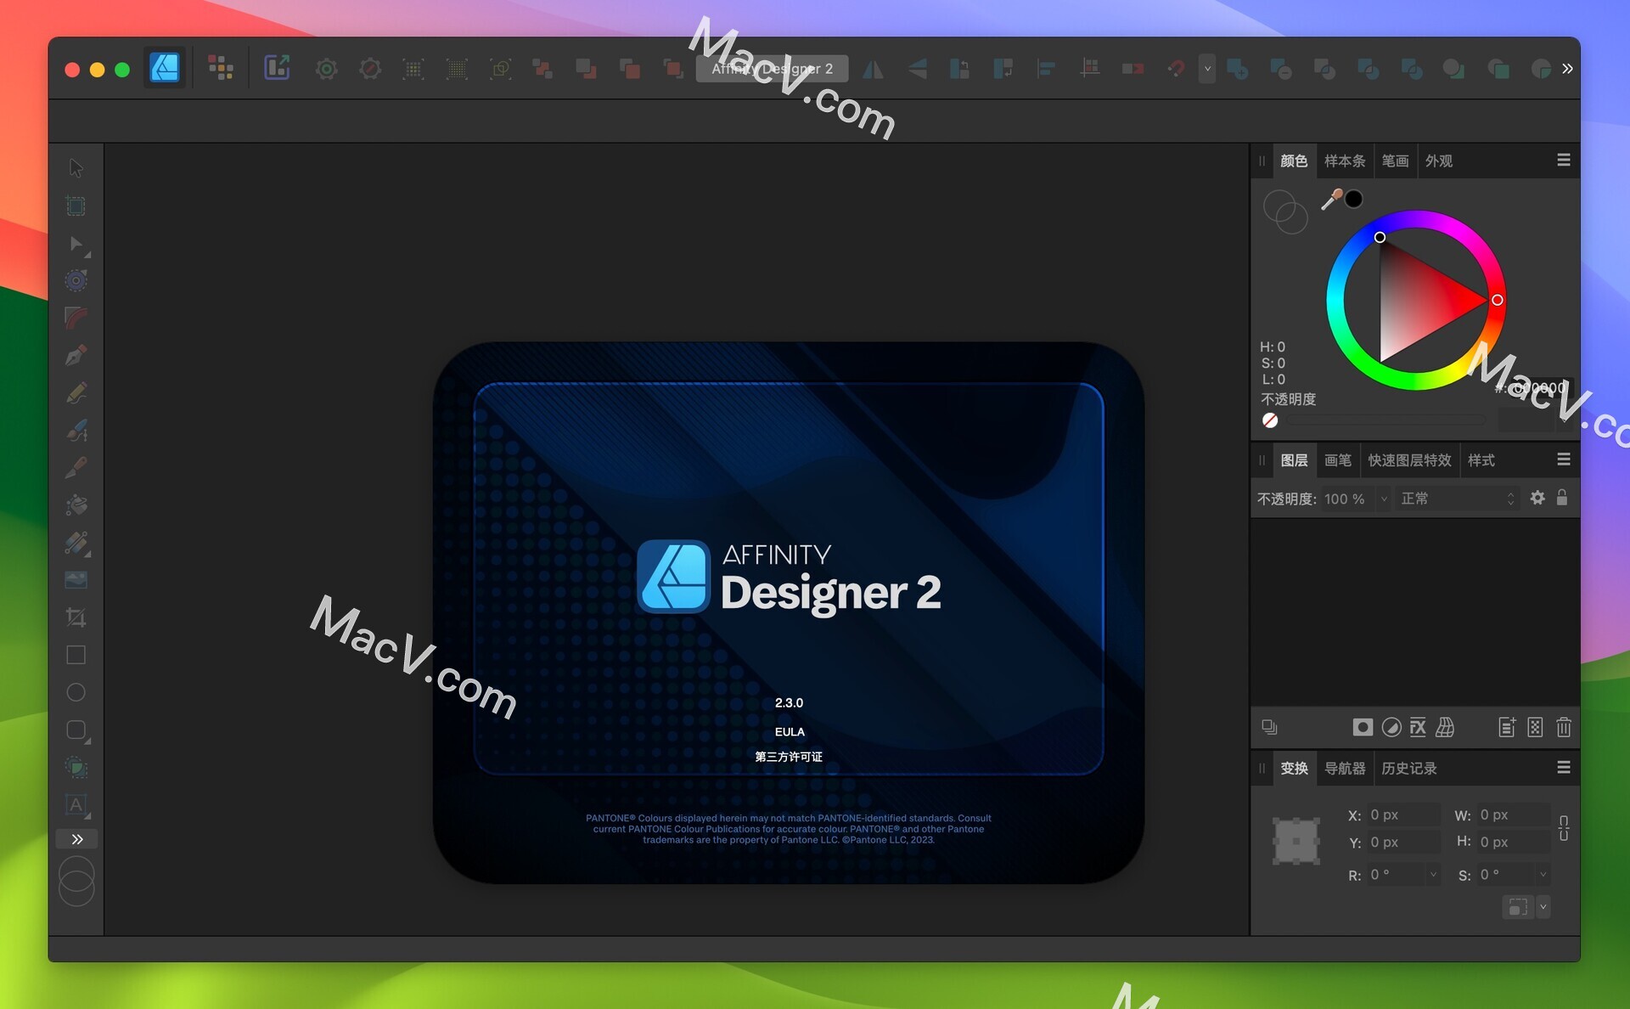Switch to Pixel Persona icon
Image resolution: width=1630 pixels, height=1009 pixels.
tap(221, 68)
